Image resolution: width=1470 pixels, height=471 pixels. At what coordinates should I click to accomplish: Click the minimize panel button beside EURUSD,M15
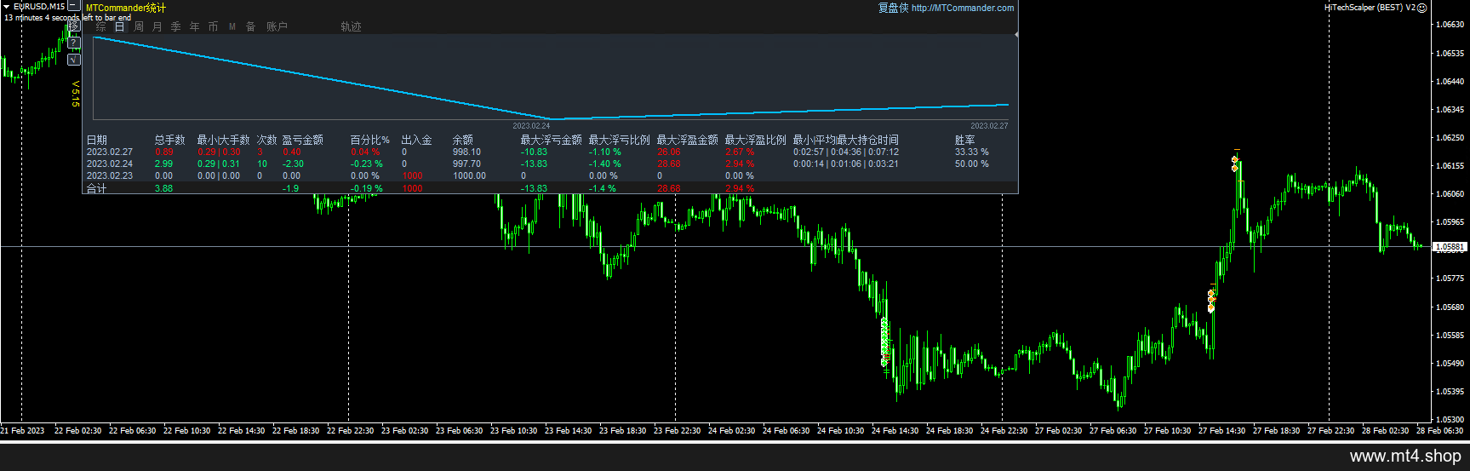(x=74, y=6)
